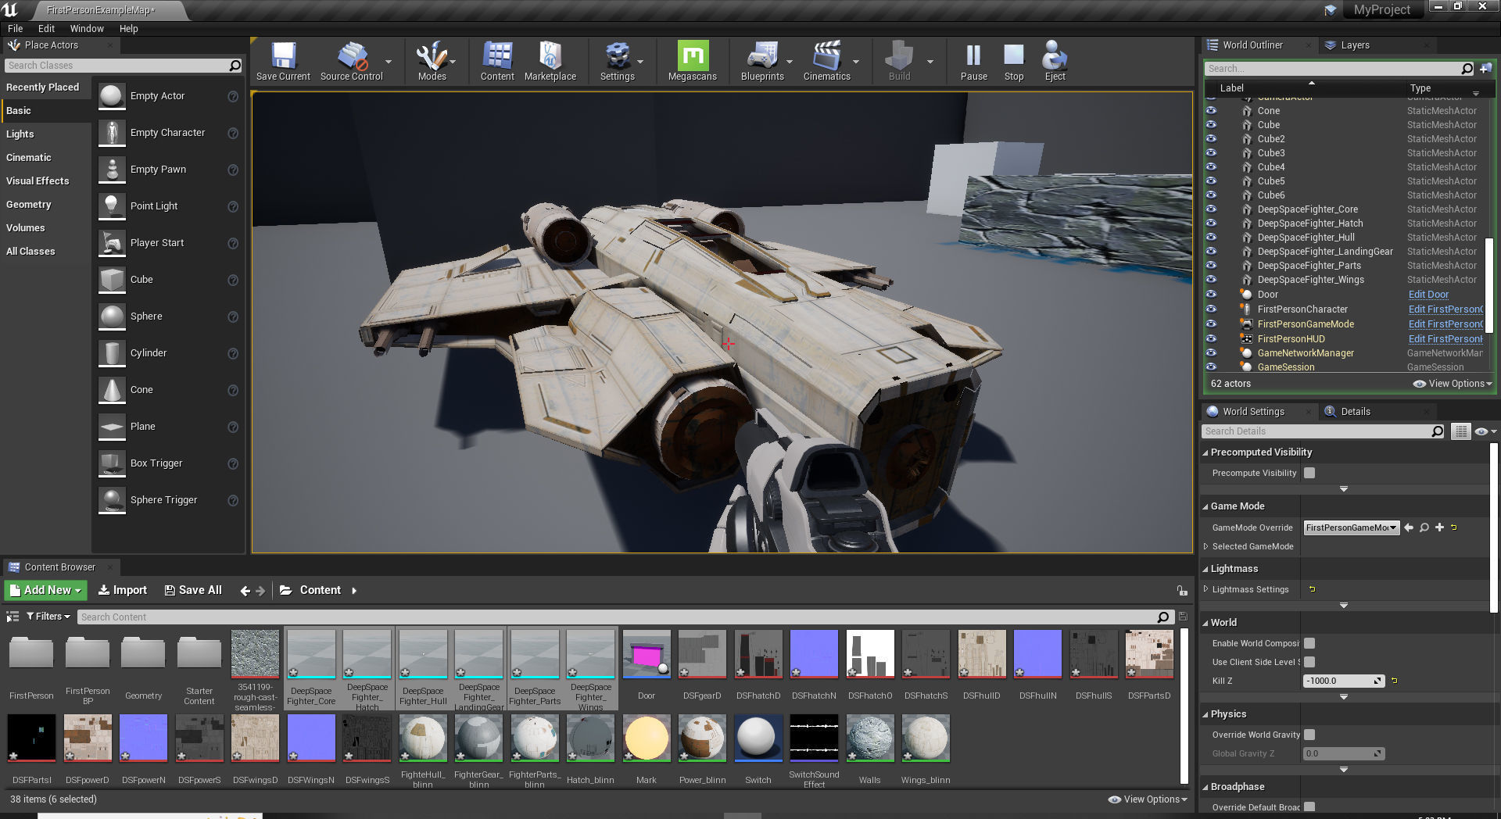Click Save All in Content Browser
Image resolution: width=1501 pixels, height=819 pixels.
193,590
